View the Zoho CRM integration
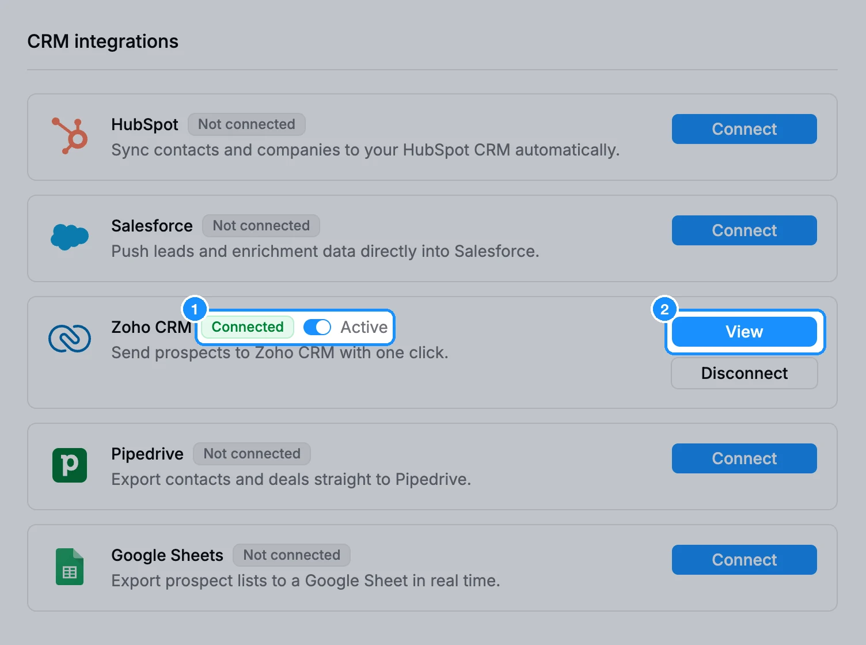 coord(744,332)
